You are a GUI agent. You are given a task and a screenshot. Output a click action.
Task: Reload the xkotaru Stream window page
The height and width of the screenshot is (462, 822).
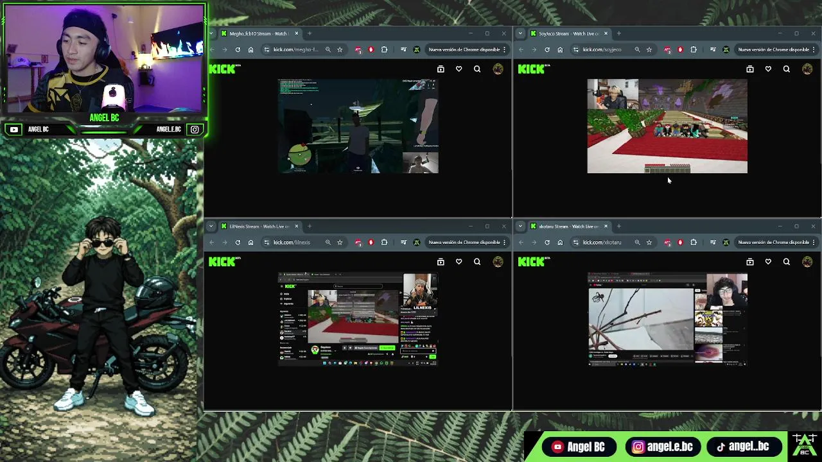tap(547, 242)
